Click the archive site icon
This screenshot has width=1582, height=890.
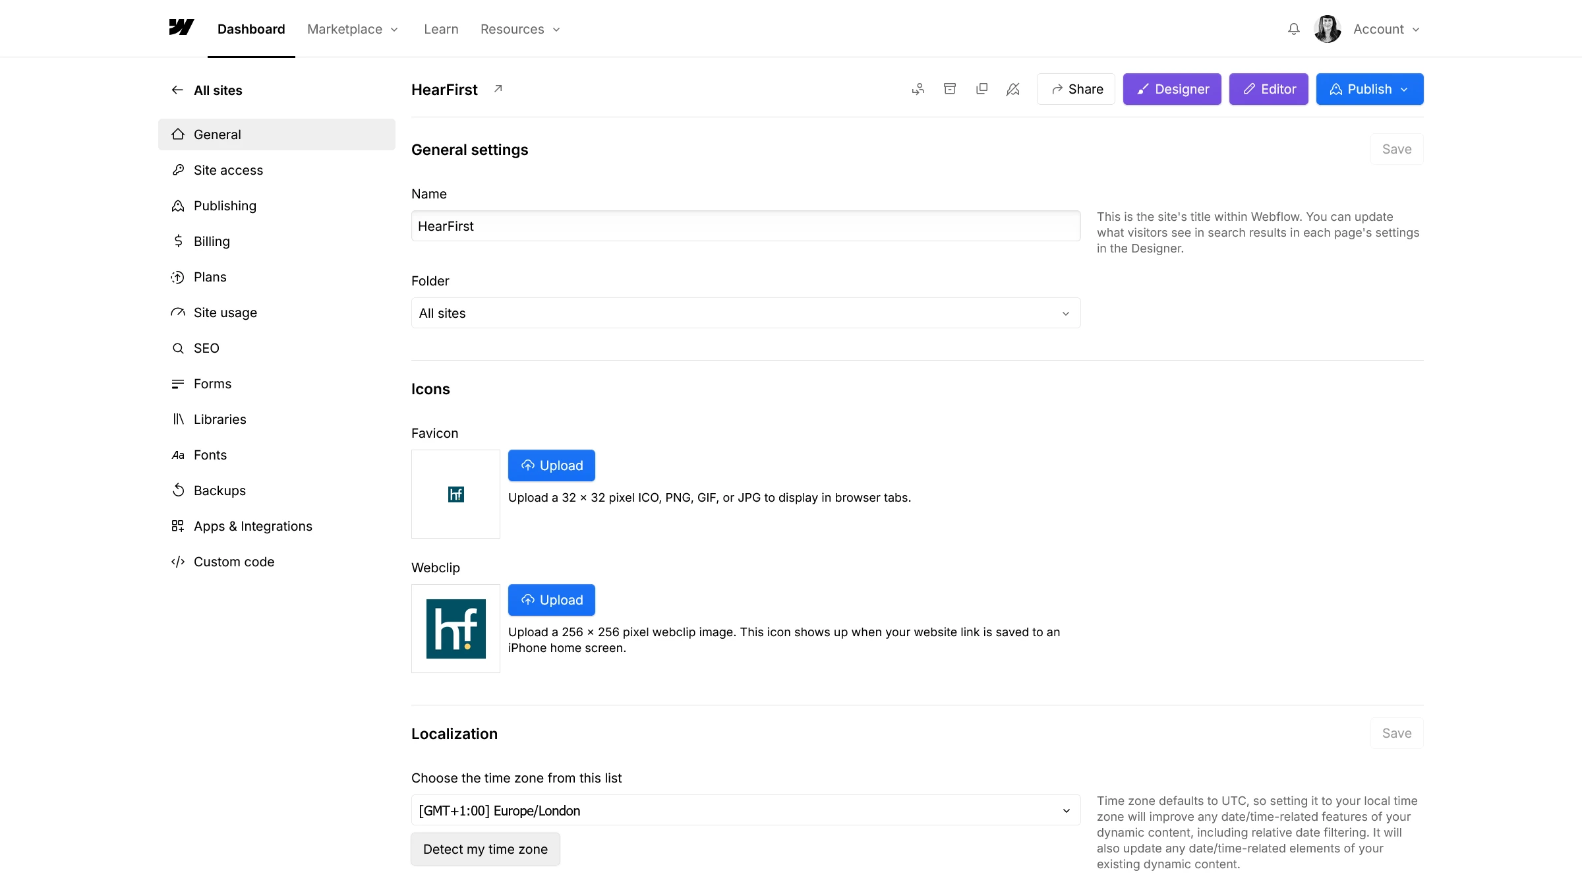(950, 89)
